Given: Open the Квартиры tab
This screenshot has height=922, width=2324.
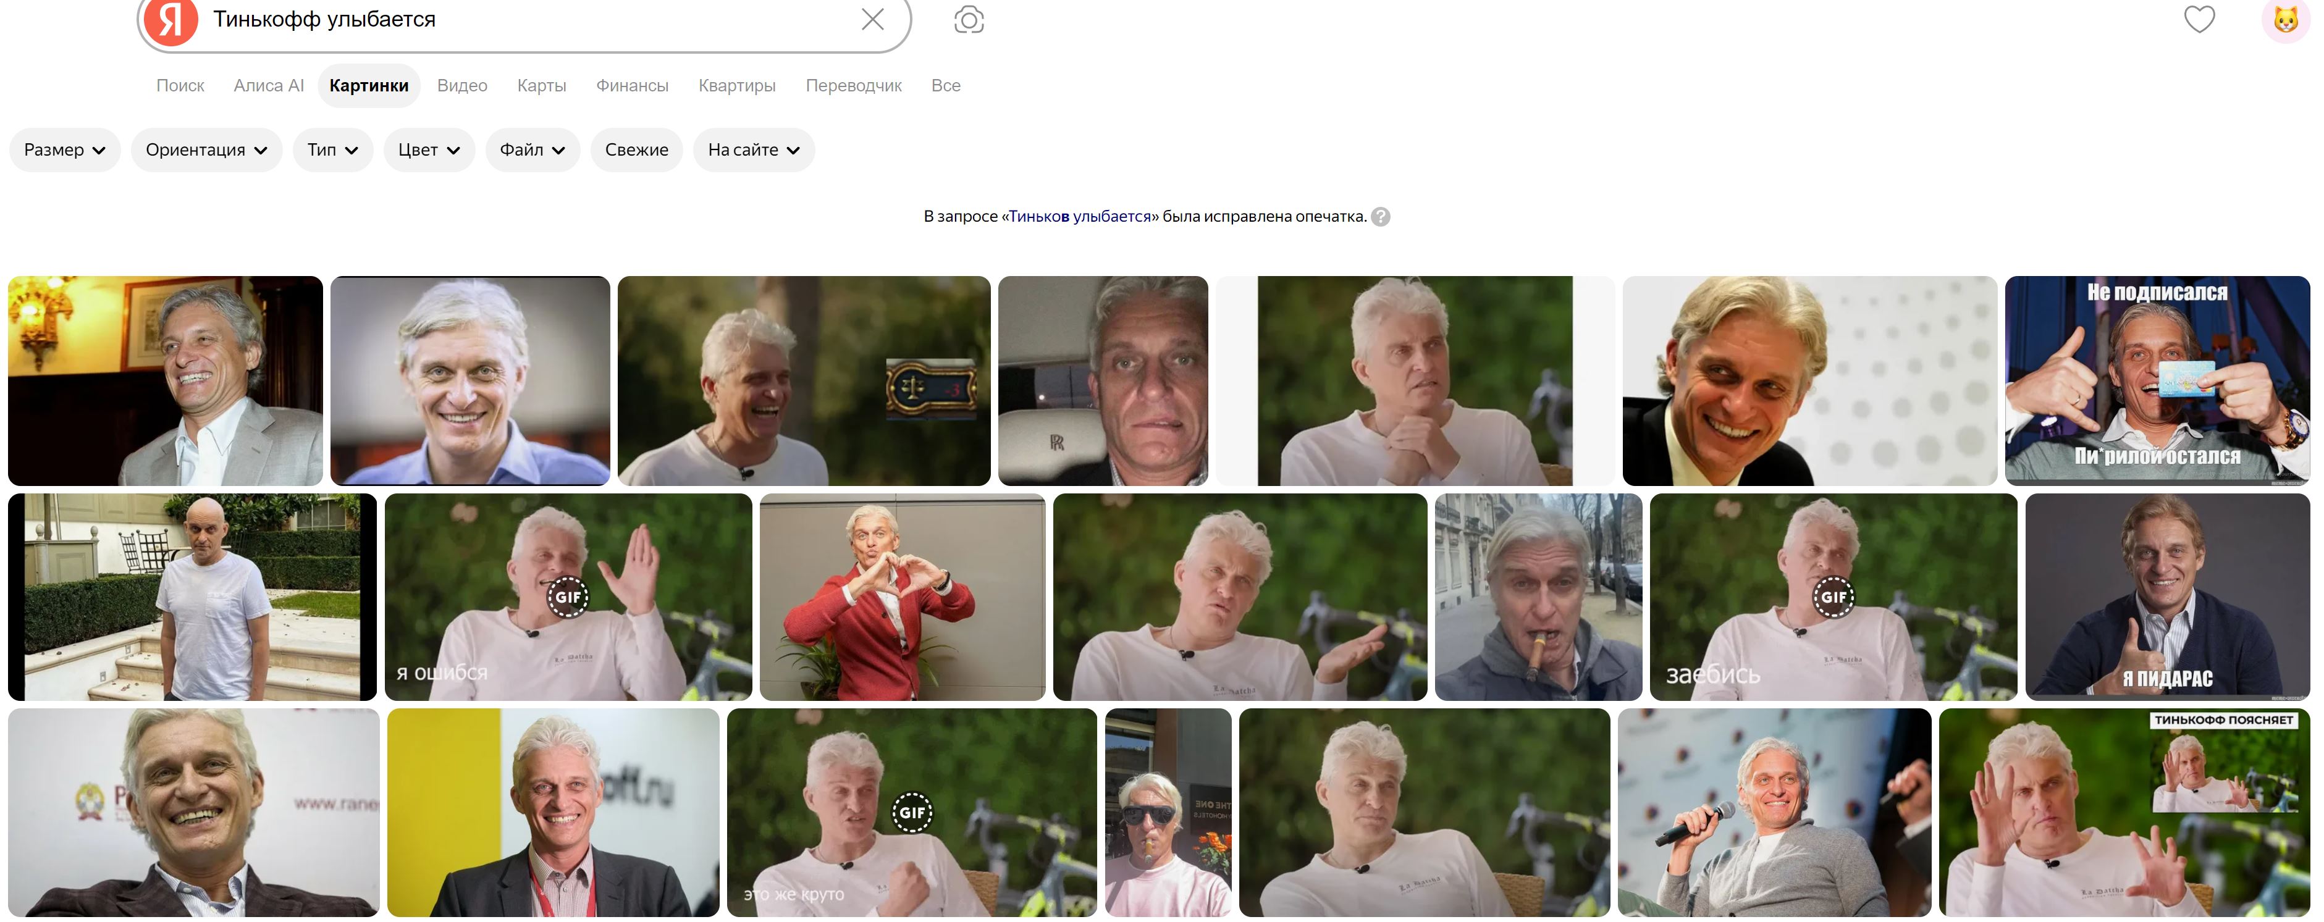Looking at the screenshot, I should (x=737, y=86).
